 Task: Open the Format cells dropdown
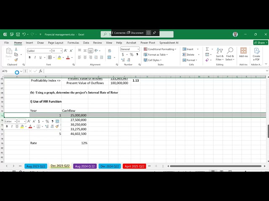point(190,60)
